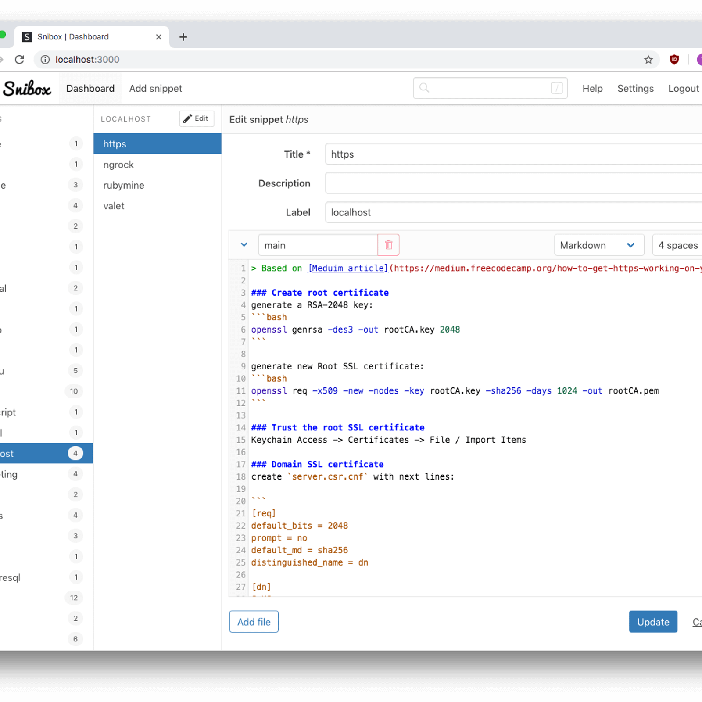Open the Help link
This screenshot has width=702, height=702.
(592, 89)
